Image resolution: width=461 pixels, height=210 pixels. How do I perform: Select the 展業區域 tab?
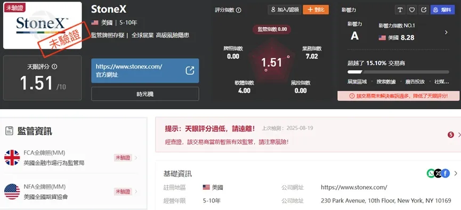[357, 82]
